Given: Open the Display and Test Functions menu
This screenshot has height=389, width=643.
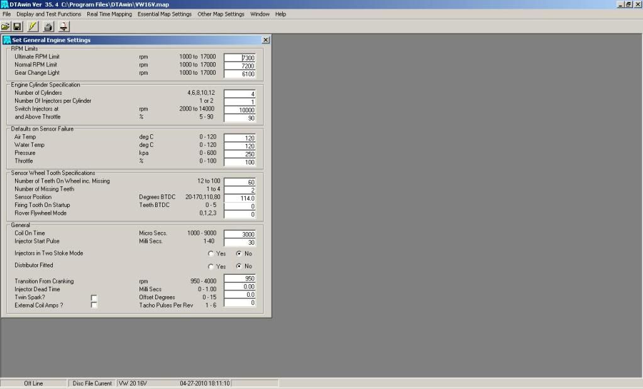Looking at the screenshot, I should 49,14.
